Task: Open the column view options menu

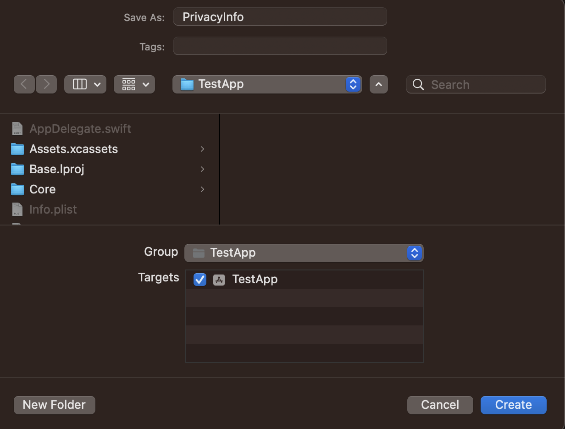Action: [85, 84]
